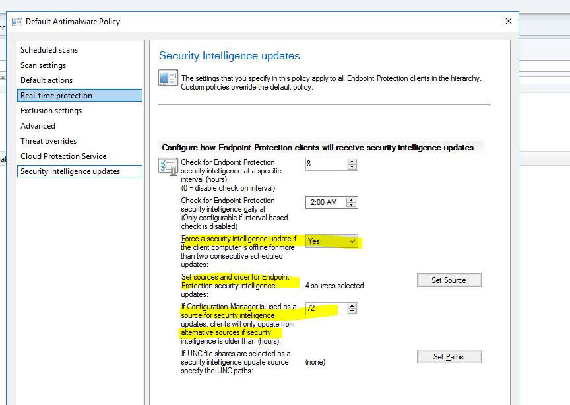Image resolution: width=570 pixels, height=405 pixels.
Task: Increase the daily check time
Action: click(x=351, y=200)
